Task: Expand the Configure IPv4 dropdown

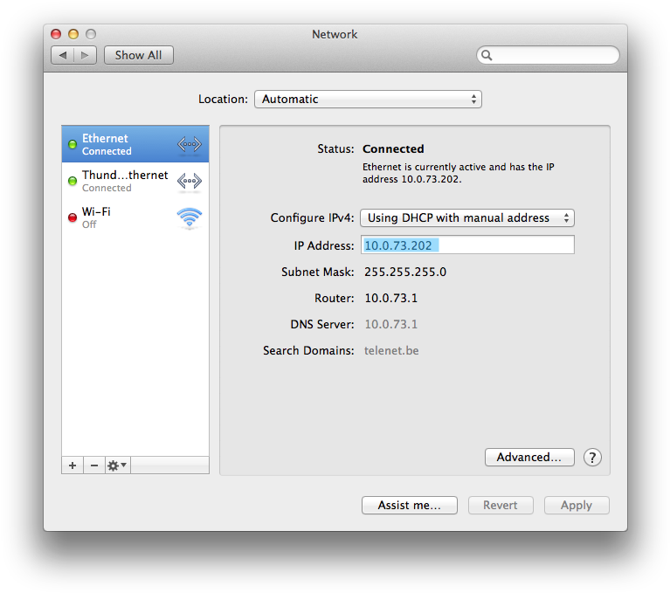Action: (x=467, y=217)
